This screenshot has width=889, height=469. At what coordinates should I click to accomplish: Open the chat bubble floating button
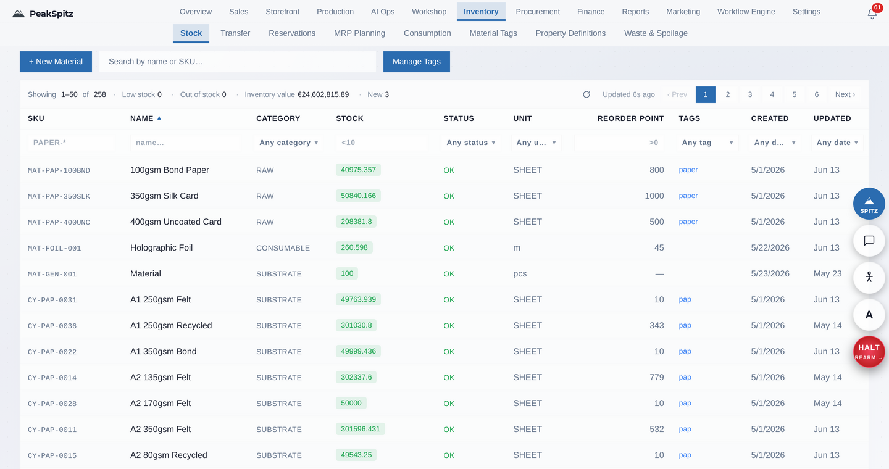click(x=869, y=241)
